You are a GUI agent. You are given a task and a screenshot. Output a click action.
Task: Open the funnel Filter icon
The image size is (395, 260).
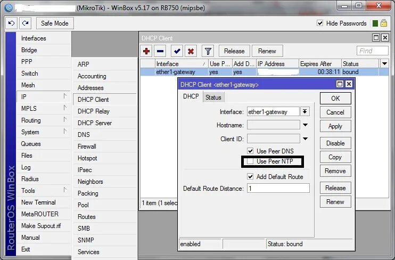click(208, 51)
